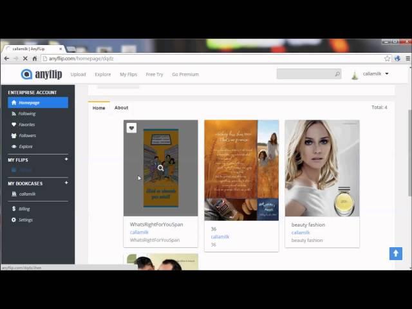Image resolution: width=412 pixels, height=309 pixels.
Task: Click the anyflip logo
Action: click(x=41, y=75)
